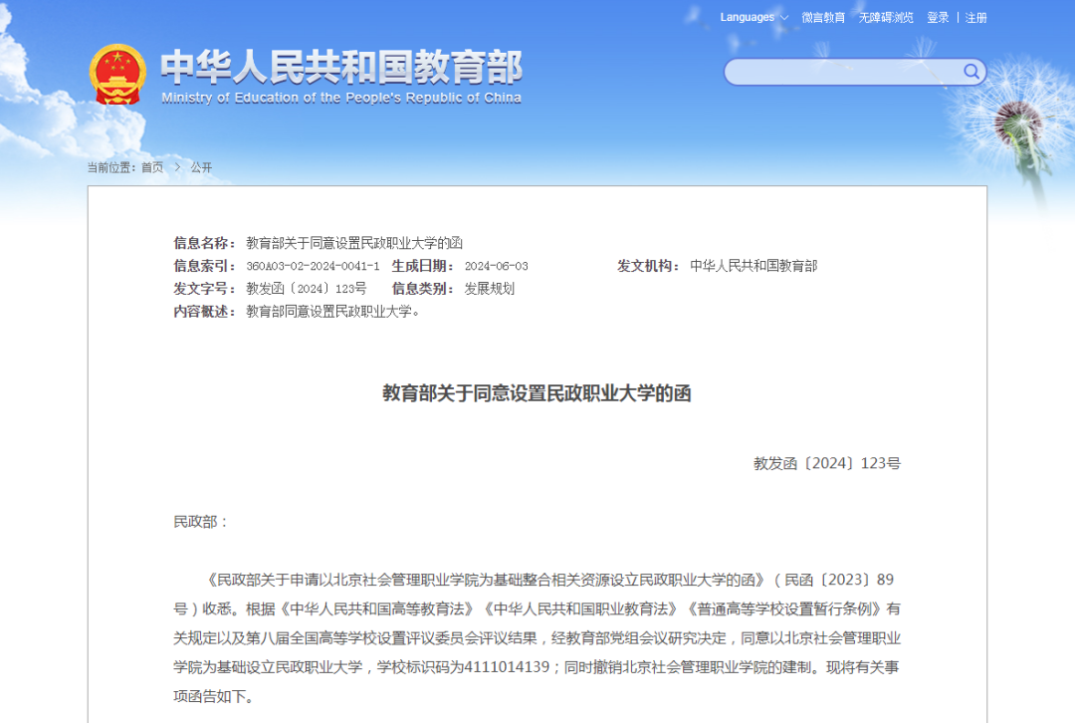Select index code 360A03-02-2024-0041-1

click(x=313, y=266)
